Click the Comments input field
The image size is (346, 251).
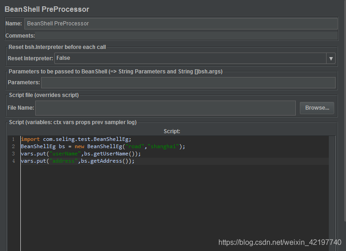pos(186,36)
